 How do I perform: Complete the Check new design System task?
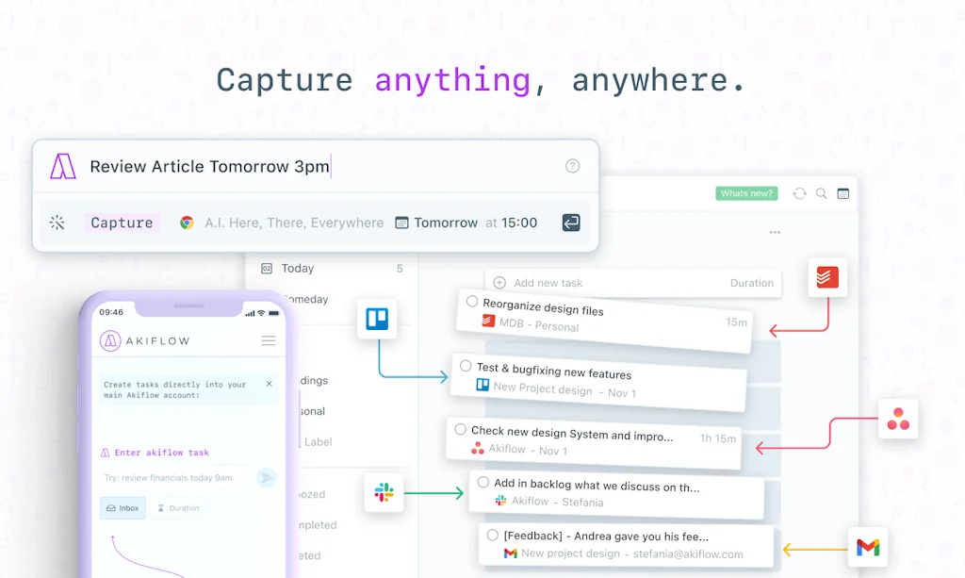(460, 429)
